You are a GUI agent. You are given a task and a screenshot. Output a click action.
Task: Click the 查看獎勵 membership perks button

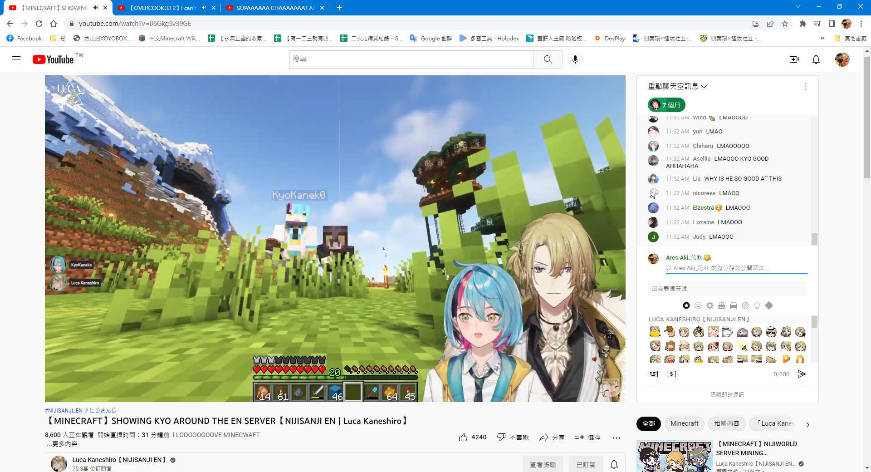click(543, 464)
